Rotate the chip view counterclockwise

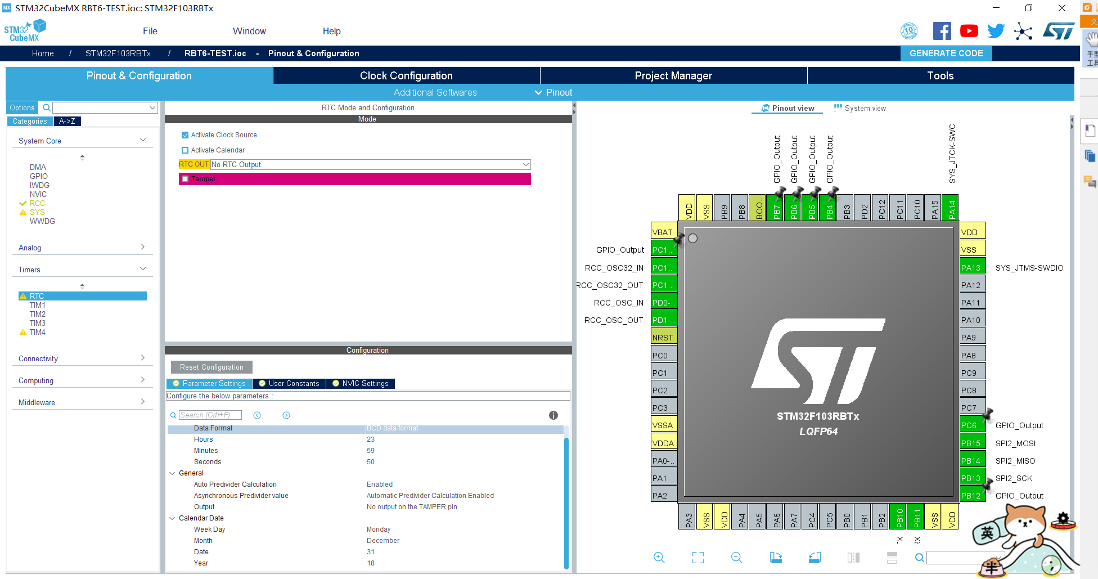(814, 558)
